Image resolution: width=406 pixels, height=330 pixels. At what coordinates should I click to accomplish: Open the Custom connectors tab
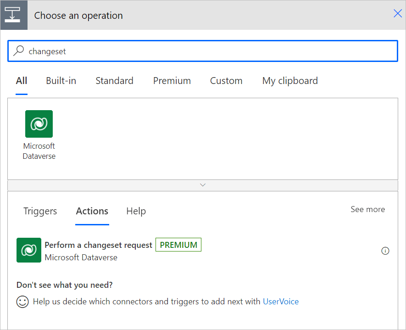[226, 81]
